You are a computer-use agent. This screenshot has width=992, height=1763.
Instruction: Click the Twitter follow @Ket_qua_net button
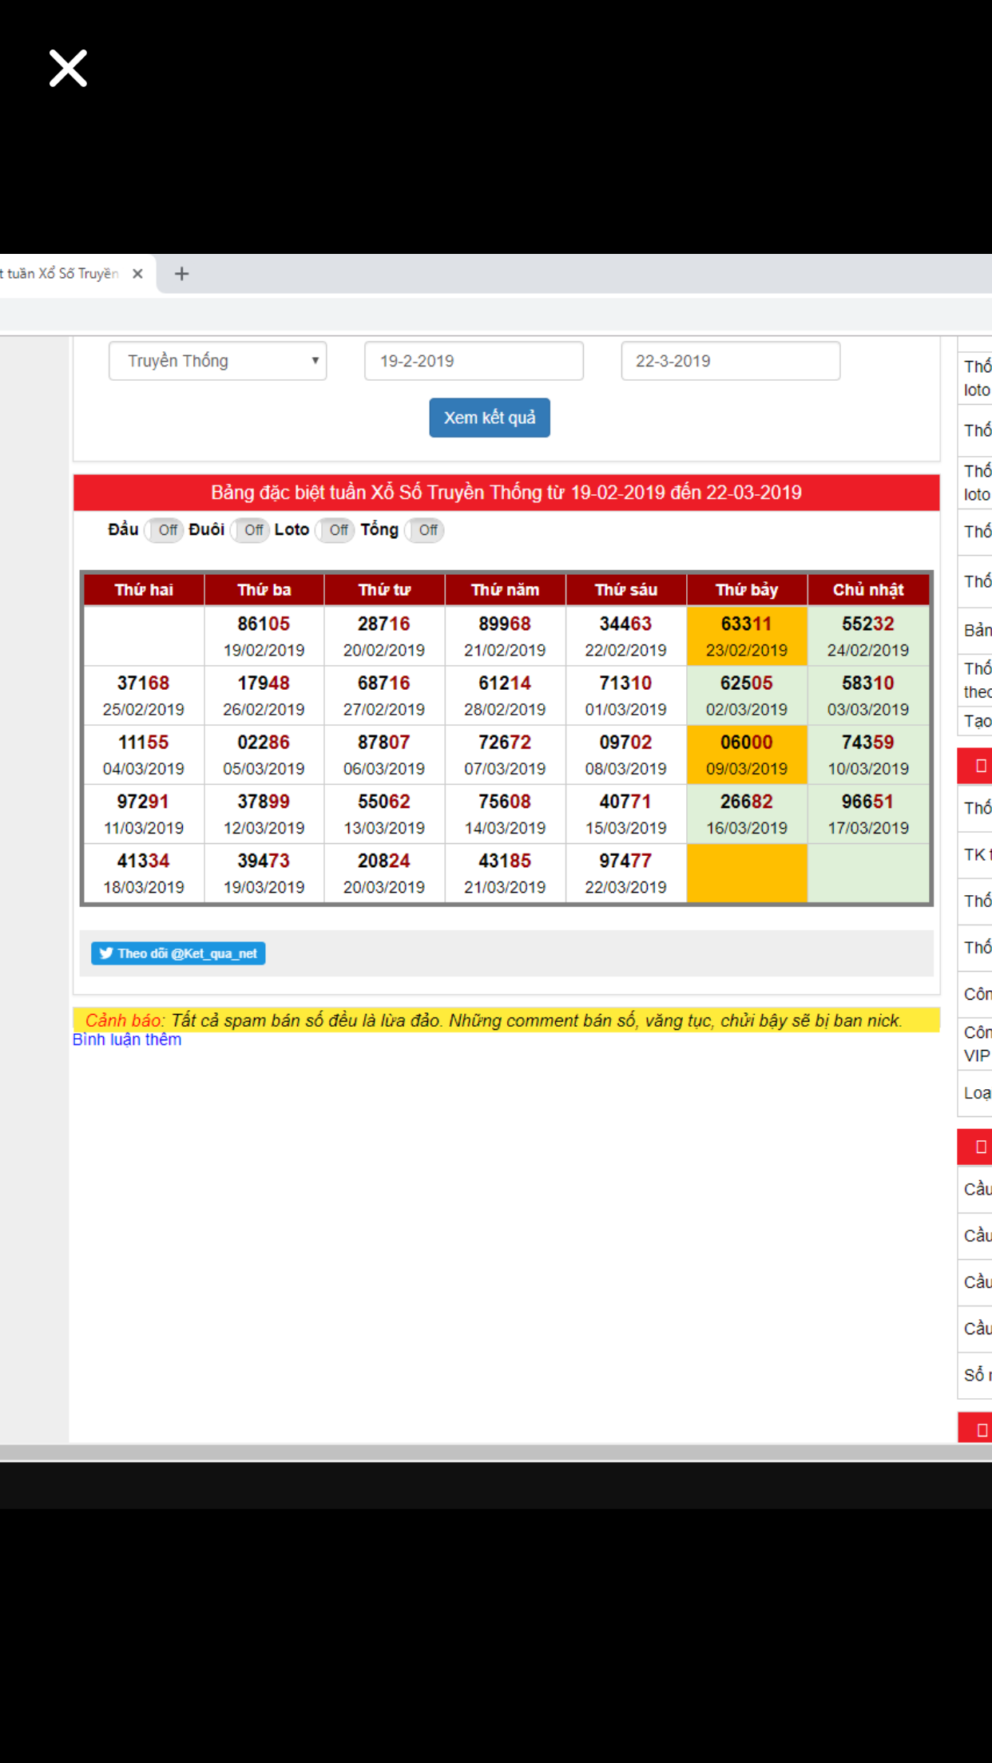(x=178, y=953)
